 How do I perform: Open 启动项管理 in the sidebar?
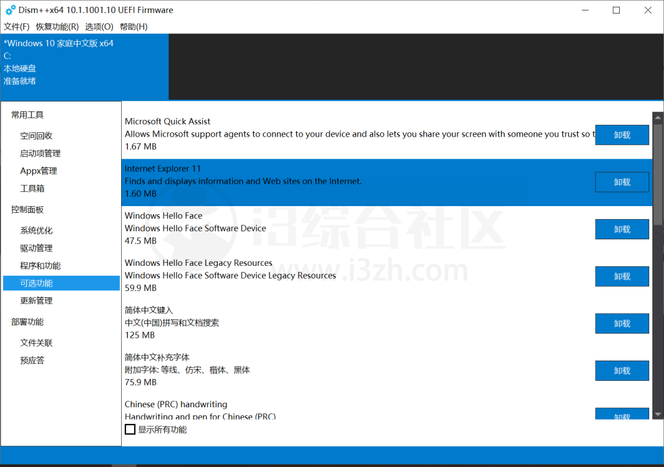(x=40, y=153)
